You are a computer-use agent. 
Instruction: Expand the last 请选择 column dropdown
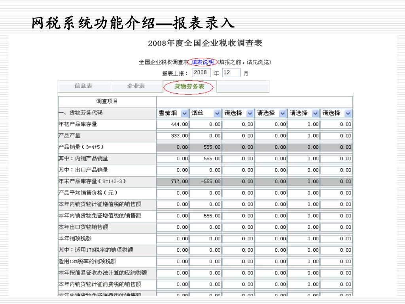pos(336,113)
